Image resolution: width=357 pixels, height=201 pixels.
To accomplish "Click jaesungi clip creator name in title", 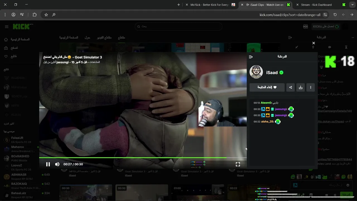I will 62,62.
